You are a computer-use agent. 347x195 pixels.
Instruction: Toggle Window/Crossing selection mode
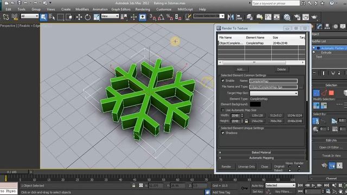pyautogui.click(x=69, y=17)
